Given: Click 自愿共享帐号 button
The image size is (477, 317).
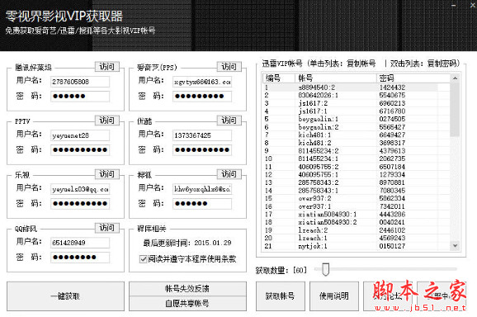Looking at the screenshot, I should point(187,303).
